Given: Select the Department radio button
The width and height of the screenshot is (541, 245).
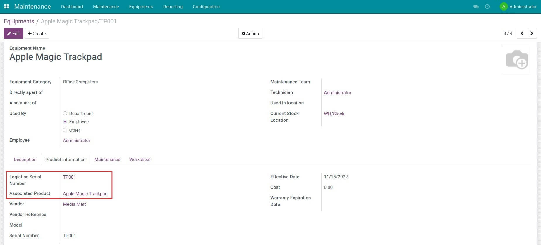Looking at the screenshot, I should point(65,113).
